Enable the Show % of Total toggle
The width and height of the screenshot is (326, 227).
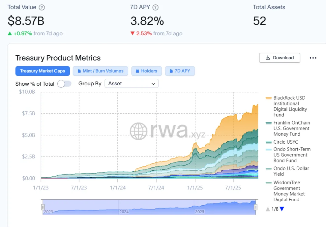[64, 83]
